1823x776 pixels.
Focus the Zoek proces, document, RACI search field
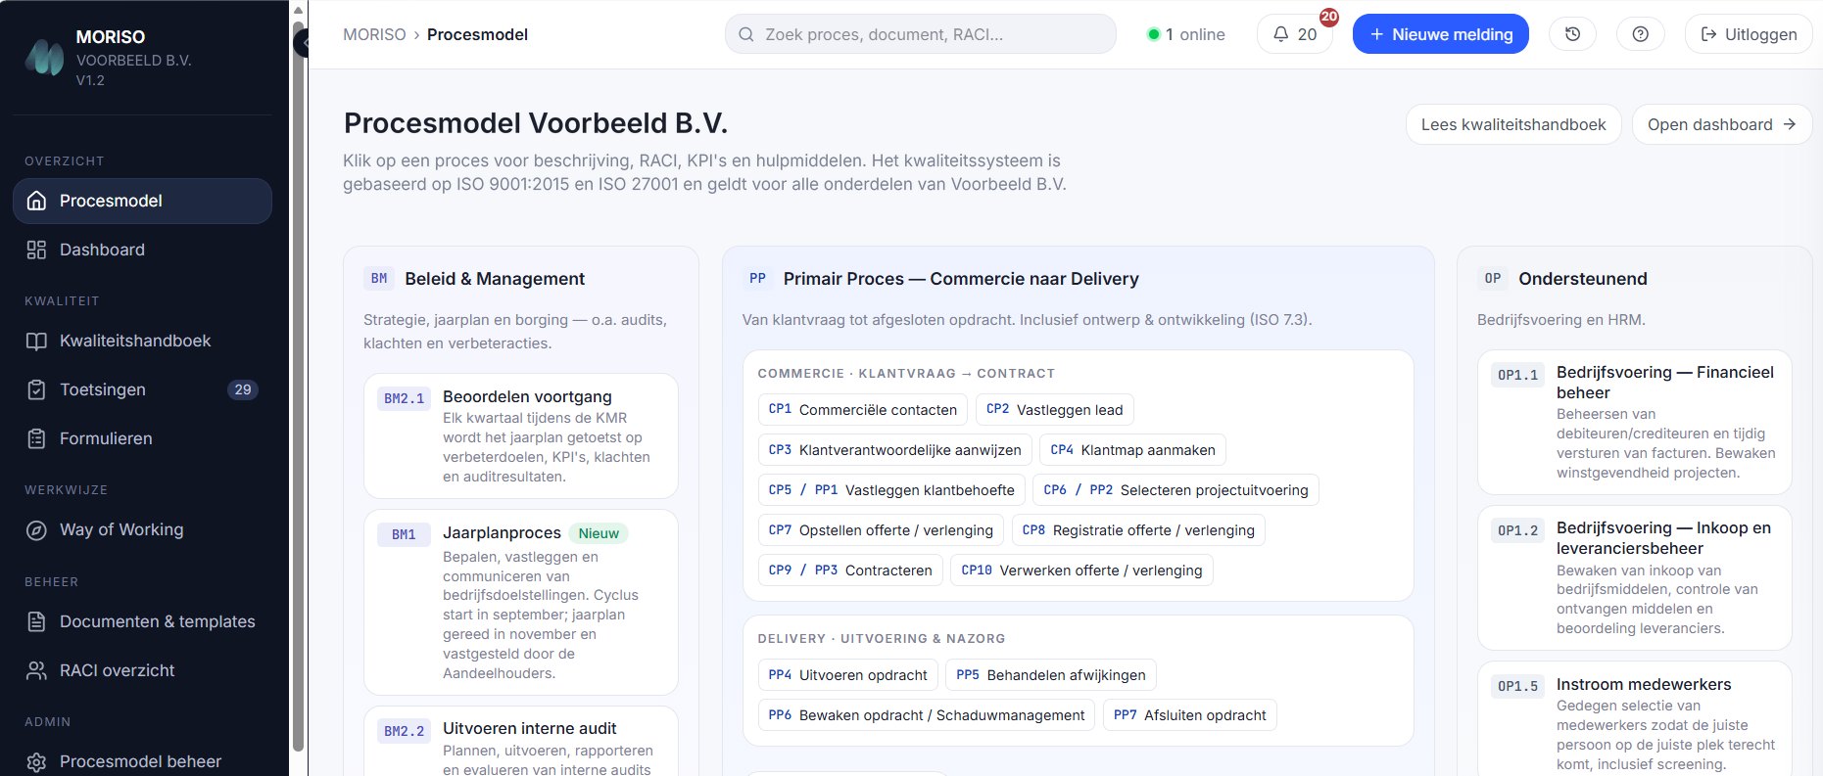tap(920, 34)
